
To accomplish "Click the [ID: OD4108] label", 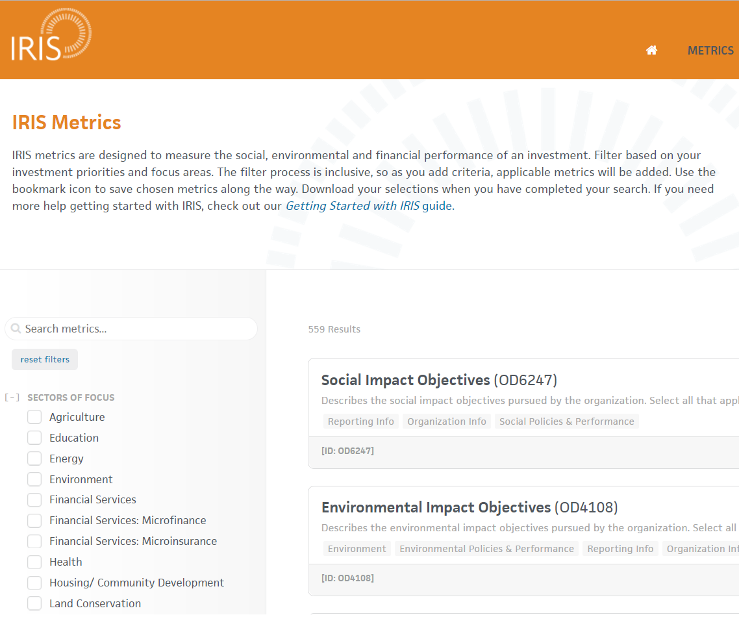I will pos(348,578).
